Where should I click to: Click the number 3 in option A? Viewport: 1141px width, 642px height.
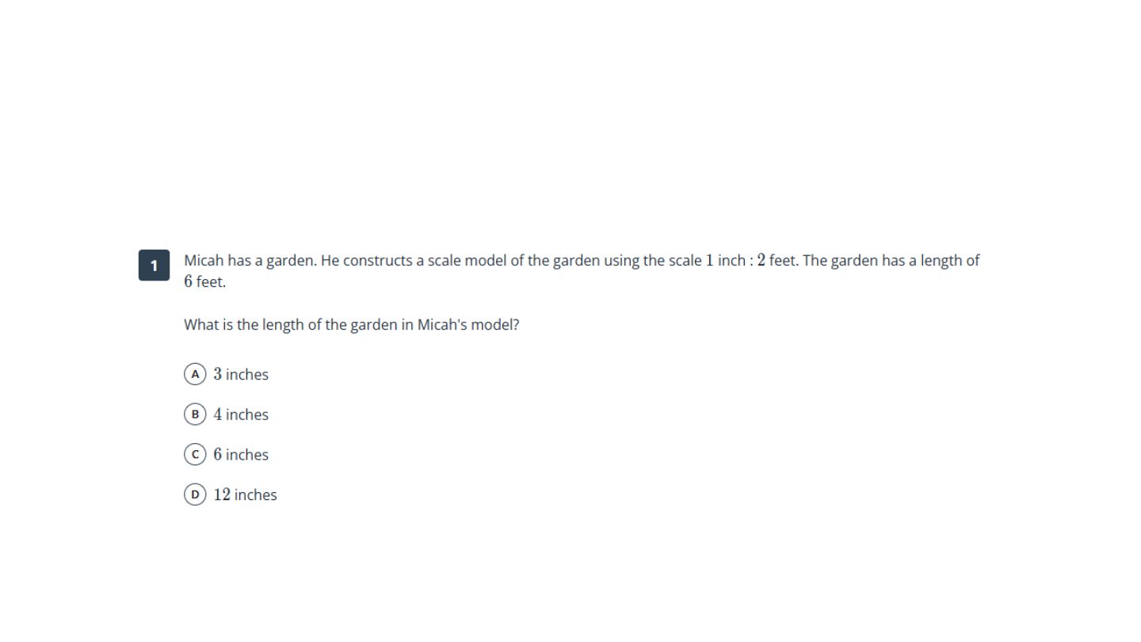coord(218,374)
